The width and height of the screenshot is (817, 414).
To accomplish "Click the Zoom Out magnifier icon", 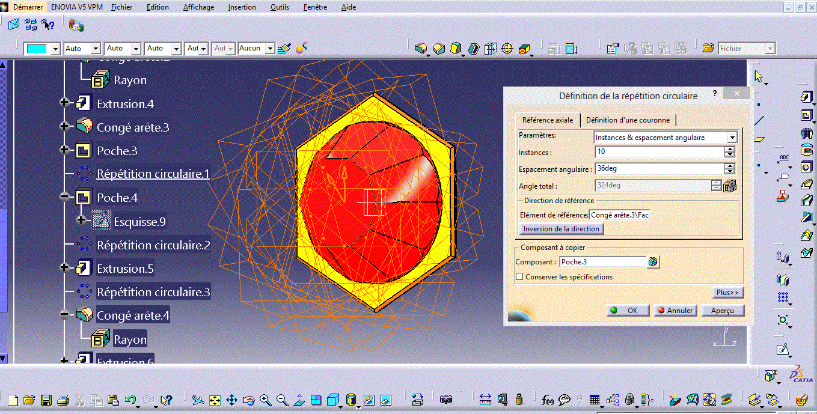I will 282,400.
